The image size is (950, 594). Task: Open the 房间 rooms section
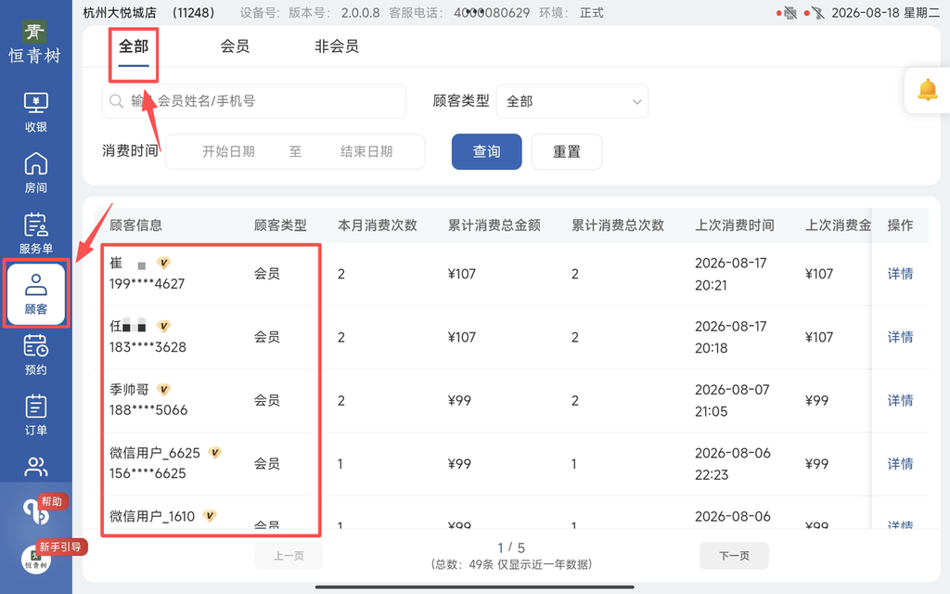coord(36,173)
